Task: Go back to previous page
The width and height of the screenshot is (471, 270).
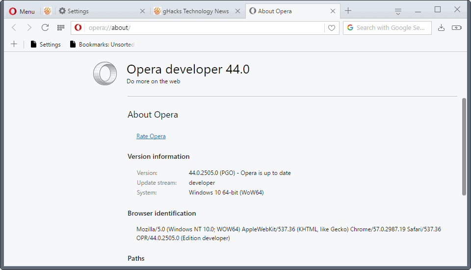Action: (x=14, y=27)
